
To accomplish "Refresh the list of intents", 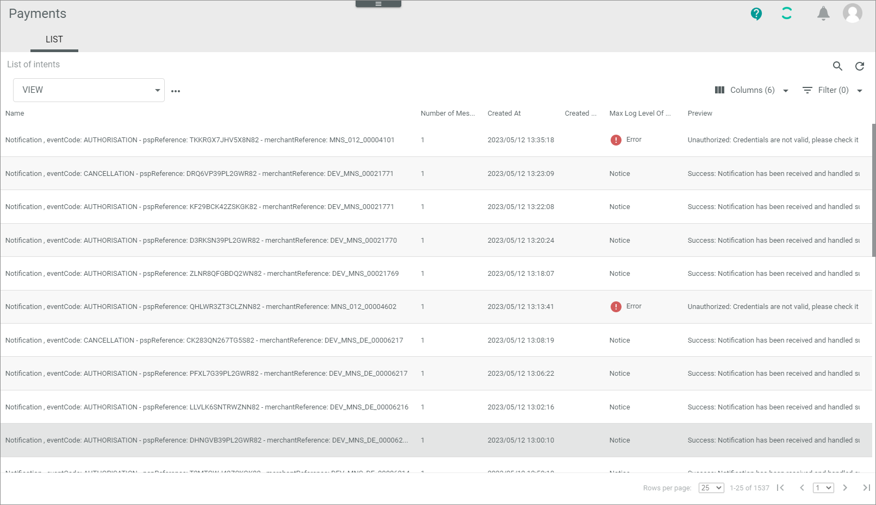I will click(860, 66).
